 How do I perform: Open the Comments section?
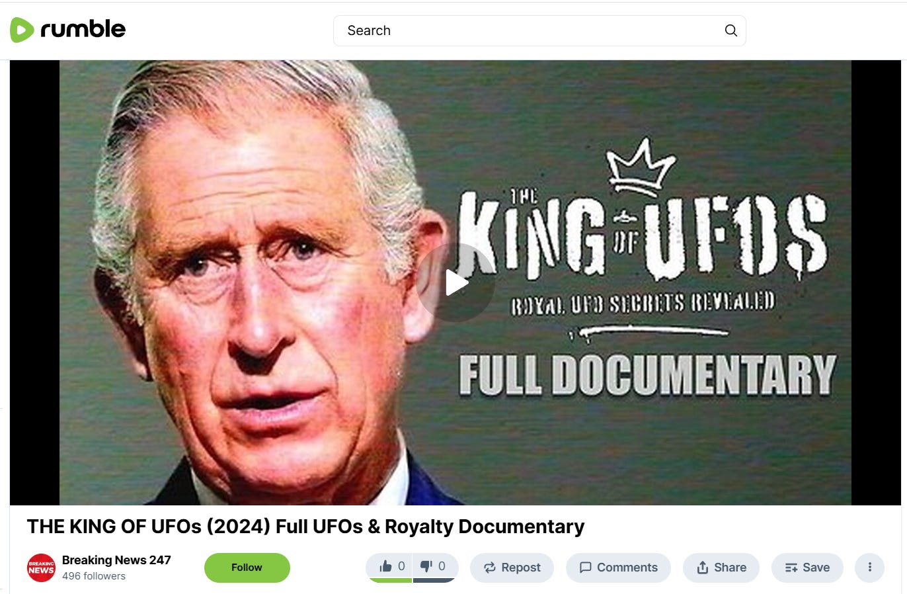tap(618, 568)
